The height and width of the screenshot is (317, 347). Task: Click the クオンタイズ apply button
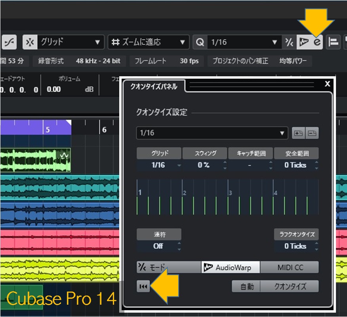290,286
